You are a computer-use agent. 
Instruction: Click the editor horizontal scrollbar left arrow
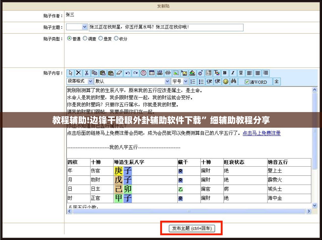click(70, 211)
